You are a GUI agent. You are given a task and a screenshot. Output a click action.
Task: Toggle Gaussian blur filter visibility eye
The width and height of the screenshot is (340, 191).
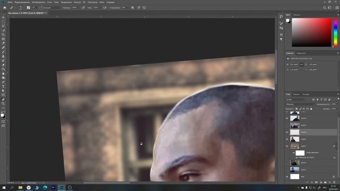[296, 158]
